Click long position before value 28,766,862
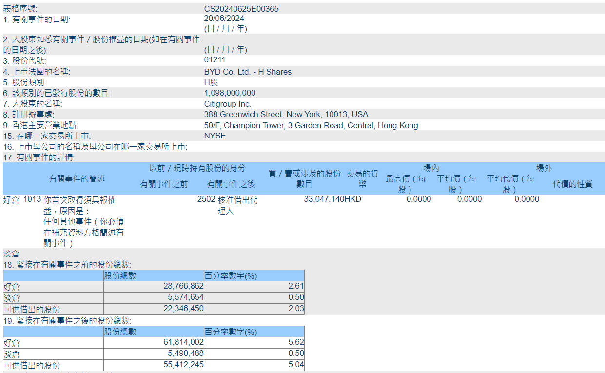This screenshot has width=605, height=373. tap(183, 287)
